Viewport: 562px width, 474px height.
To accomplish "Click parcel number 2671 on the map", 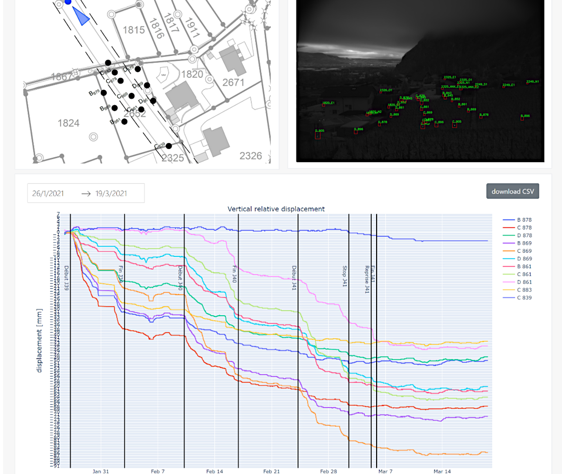I will click(233, 83).
